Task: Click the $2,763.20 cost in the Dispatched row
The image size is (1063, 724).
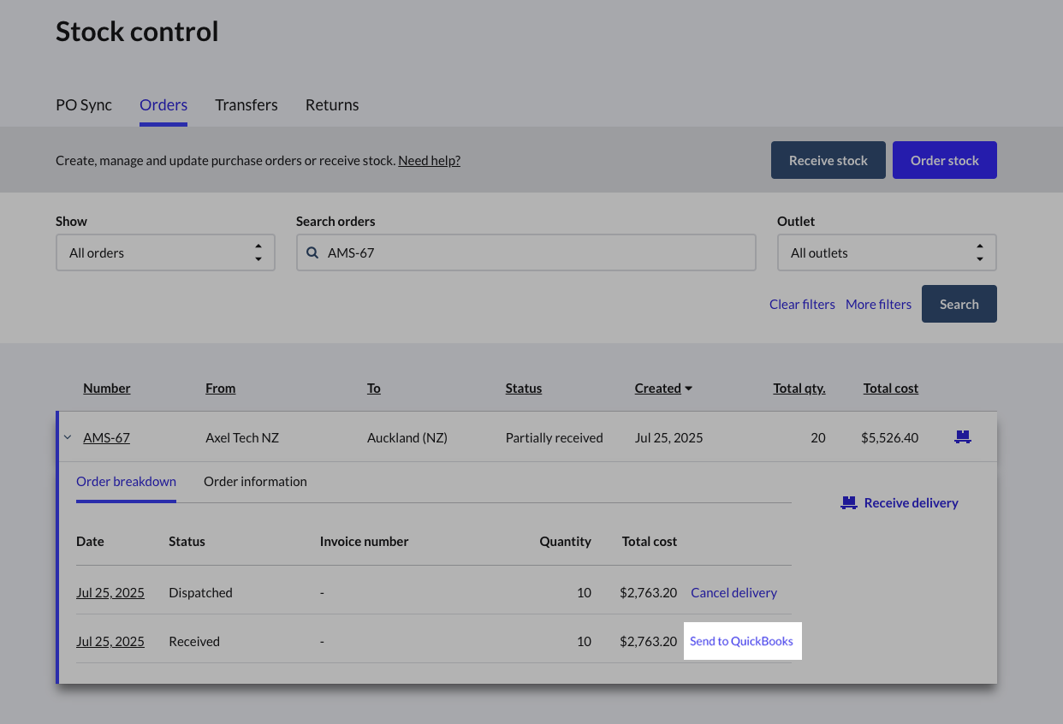Action: [649, 592]
